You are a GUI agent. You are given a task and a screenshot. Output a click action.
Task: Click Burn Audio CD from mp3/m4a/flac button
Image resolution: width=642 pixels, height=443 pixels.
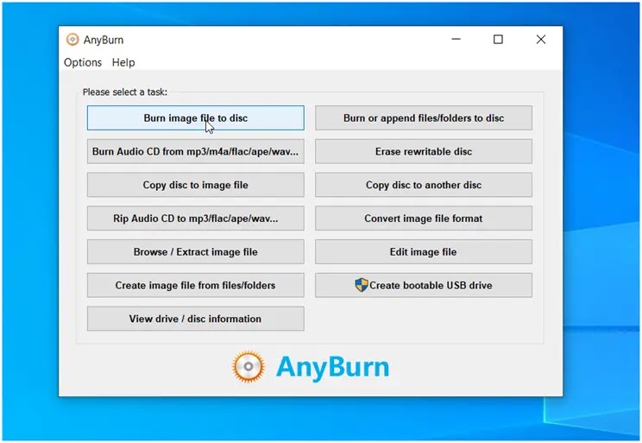coord(195,152)
